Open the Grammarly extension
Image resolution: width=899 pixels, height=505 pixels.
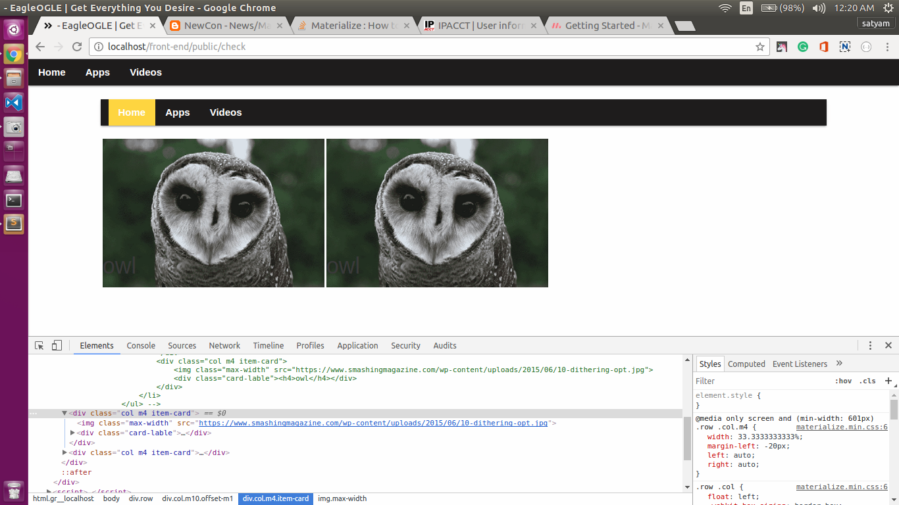803,47
